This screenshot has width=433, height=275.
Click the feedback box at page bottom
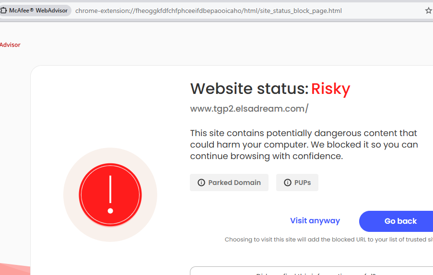coord(312,271)
